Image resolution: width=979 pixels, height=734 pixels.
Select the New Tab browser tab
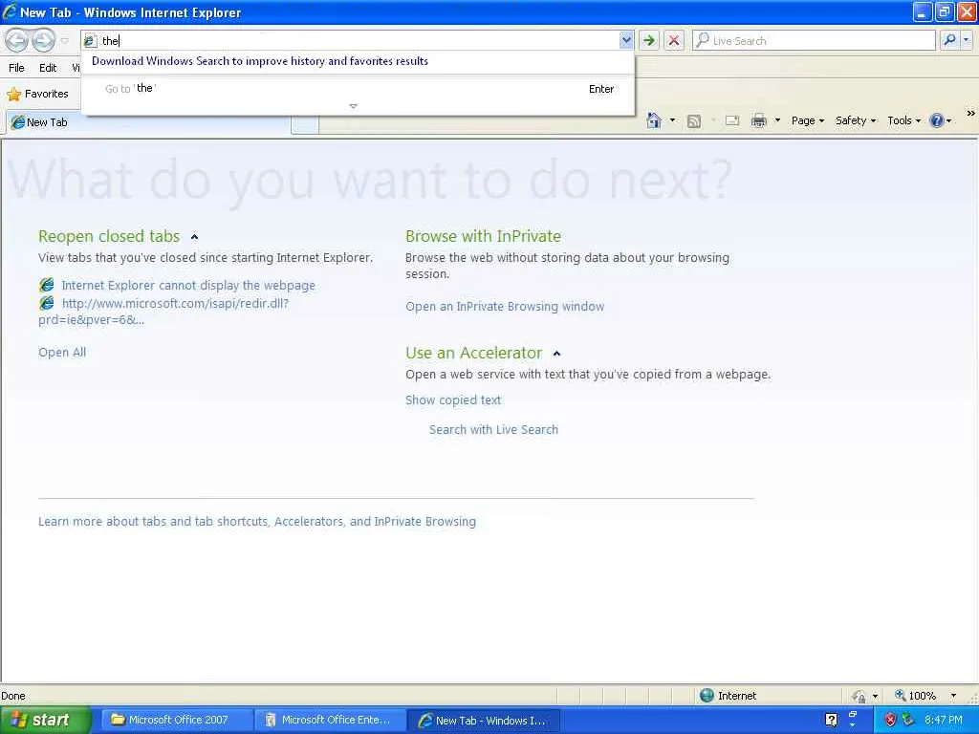148,122
